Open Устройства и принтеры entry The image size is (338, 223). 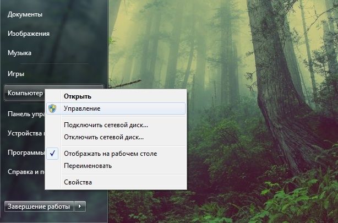(x=25, y=133)
